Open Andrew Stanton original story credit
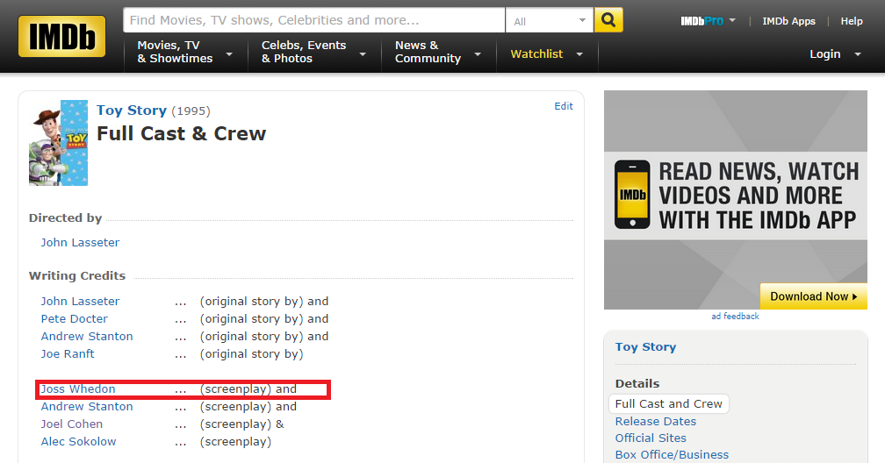 87,336
